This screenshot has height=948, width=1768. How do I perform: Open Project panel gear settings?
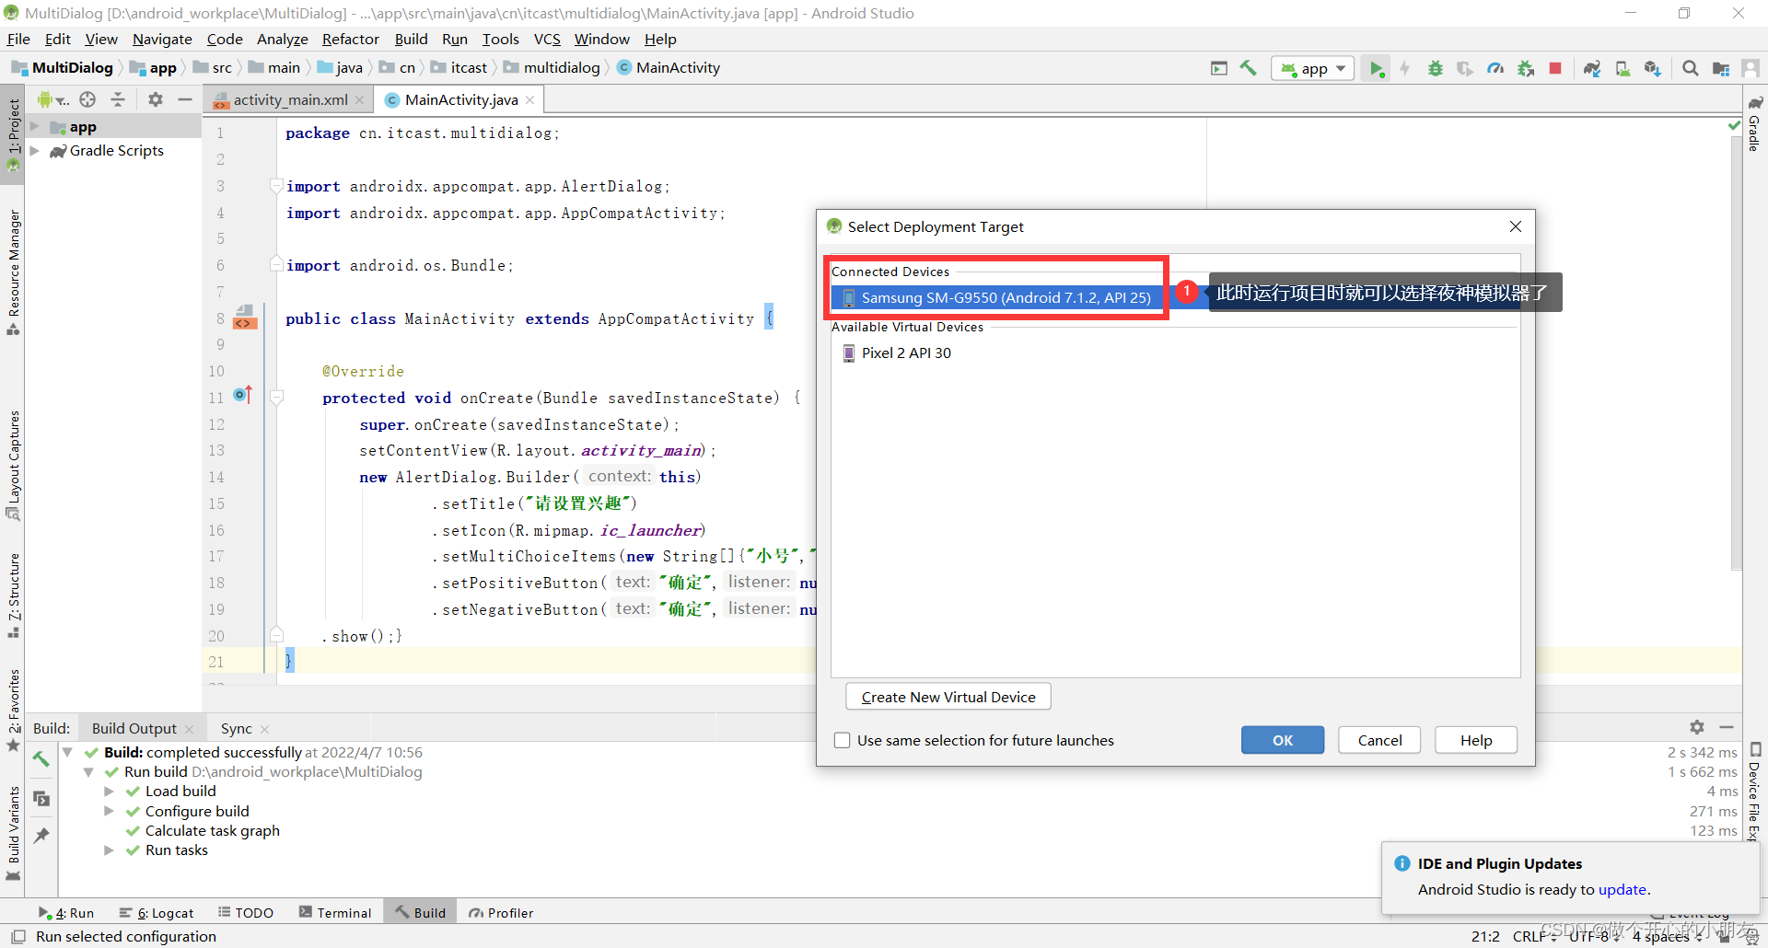click(x=156, y=99)
